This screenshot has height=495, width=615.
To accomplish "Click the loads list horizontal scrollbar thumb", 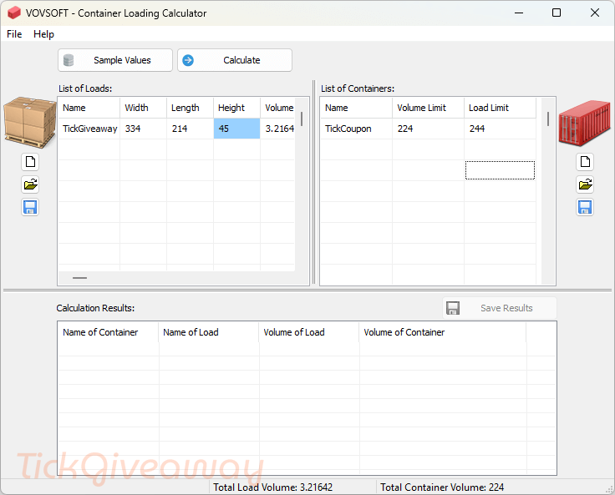I will click(79, 278).
